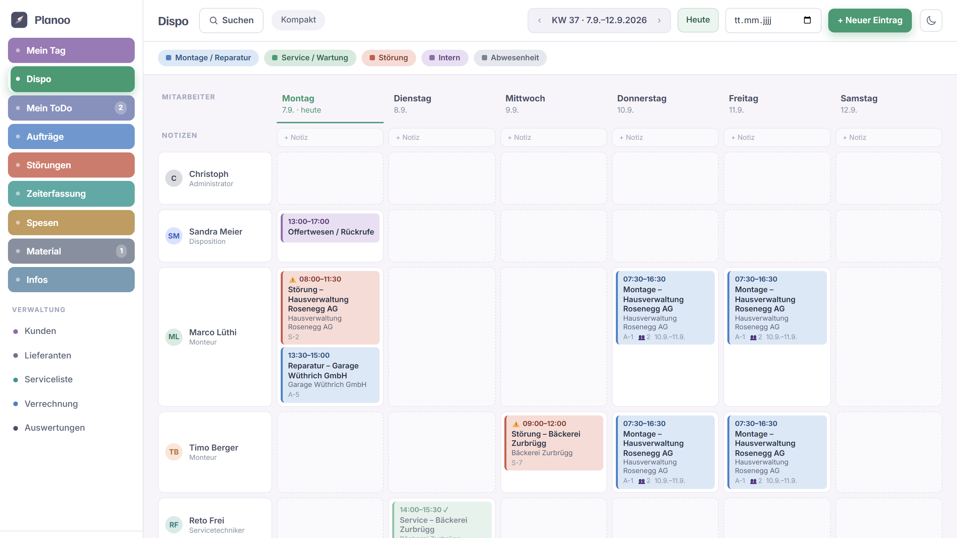
Task: Open Aufträge in the sidebar
Action: pyautogui.click(x=71, y=136)
